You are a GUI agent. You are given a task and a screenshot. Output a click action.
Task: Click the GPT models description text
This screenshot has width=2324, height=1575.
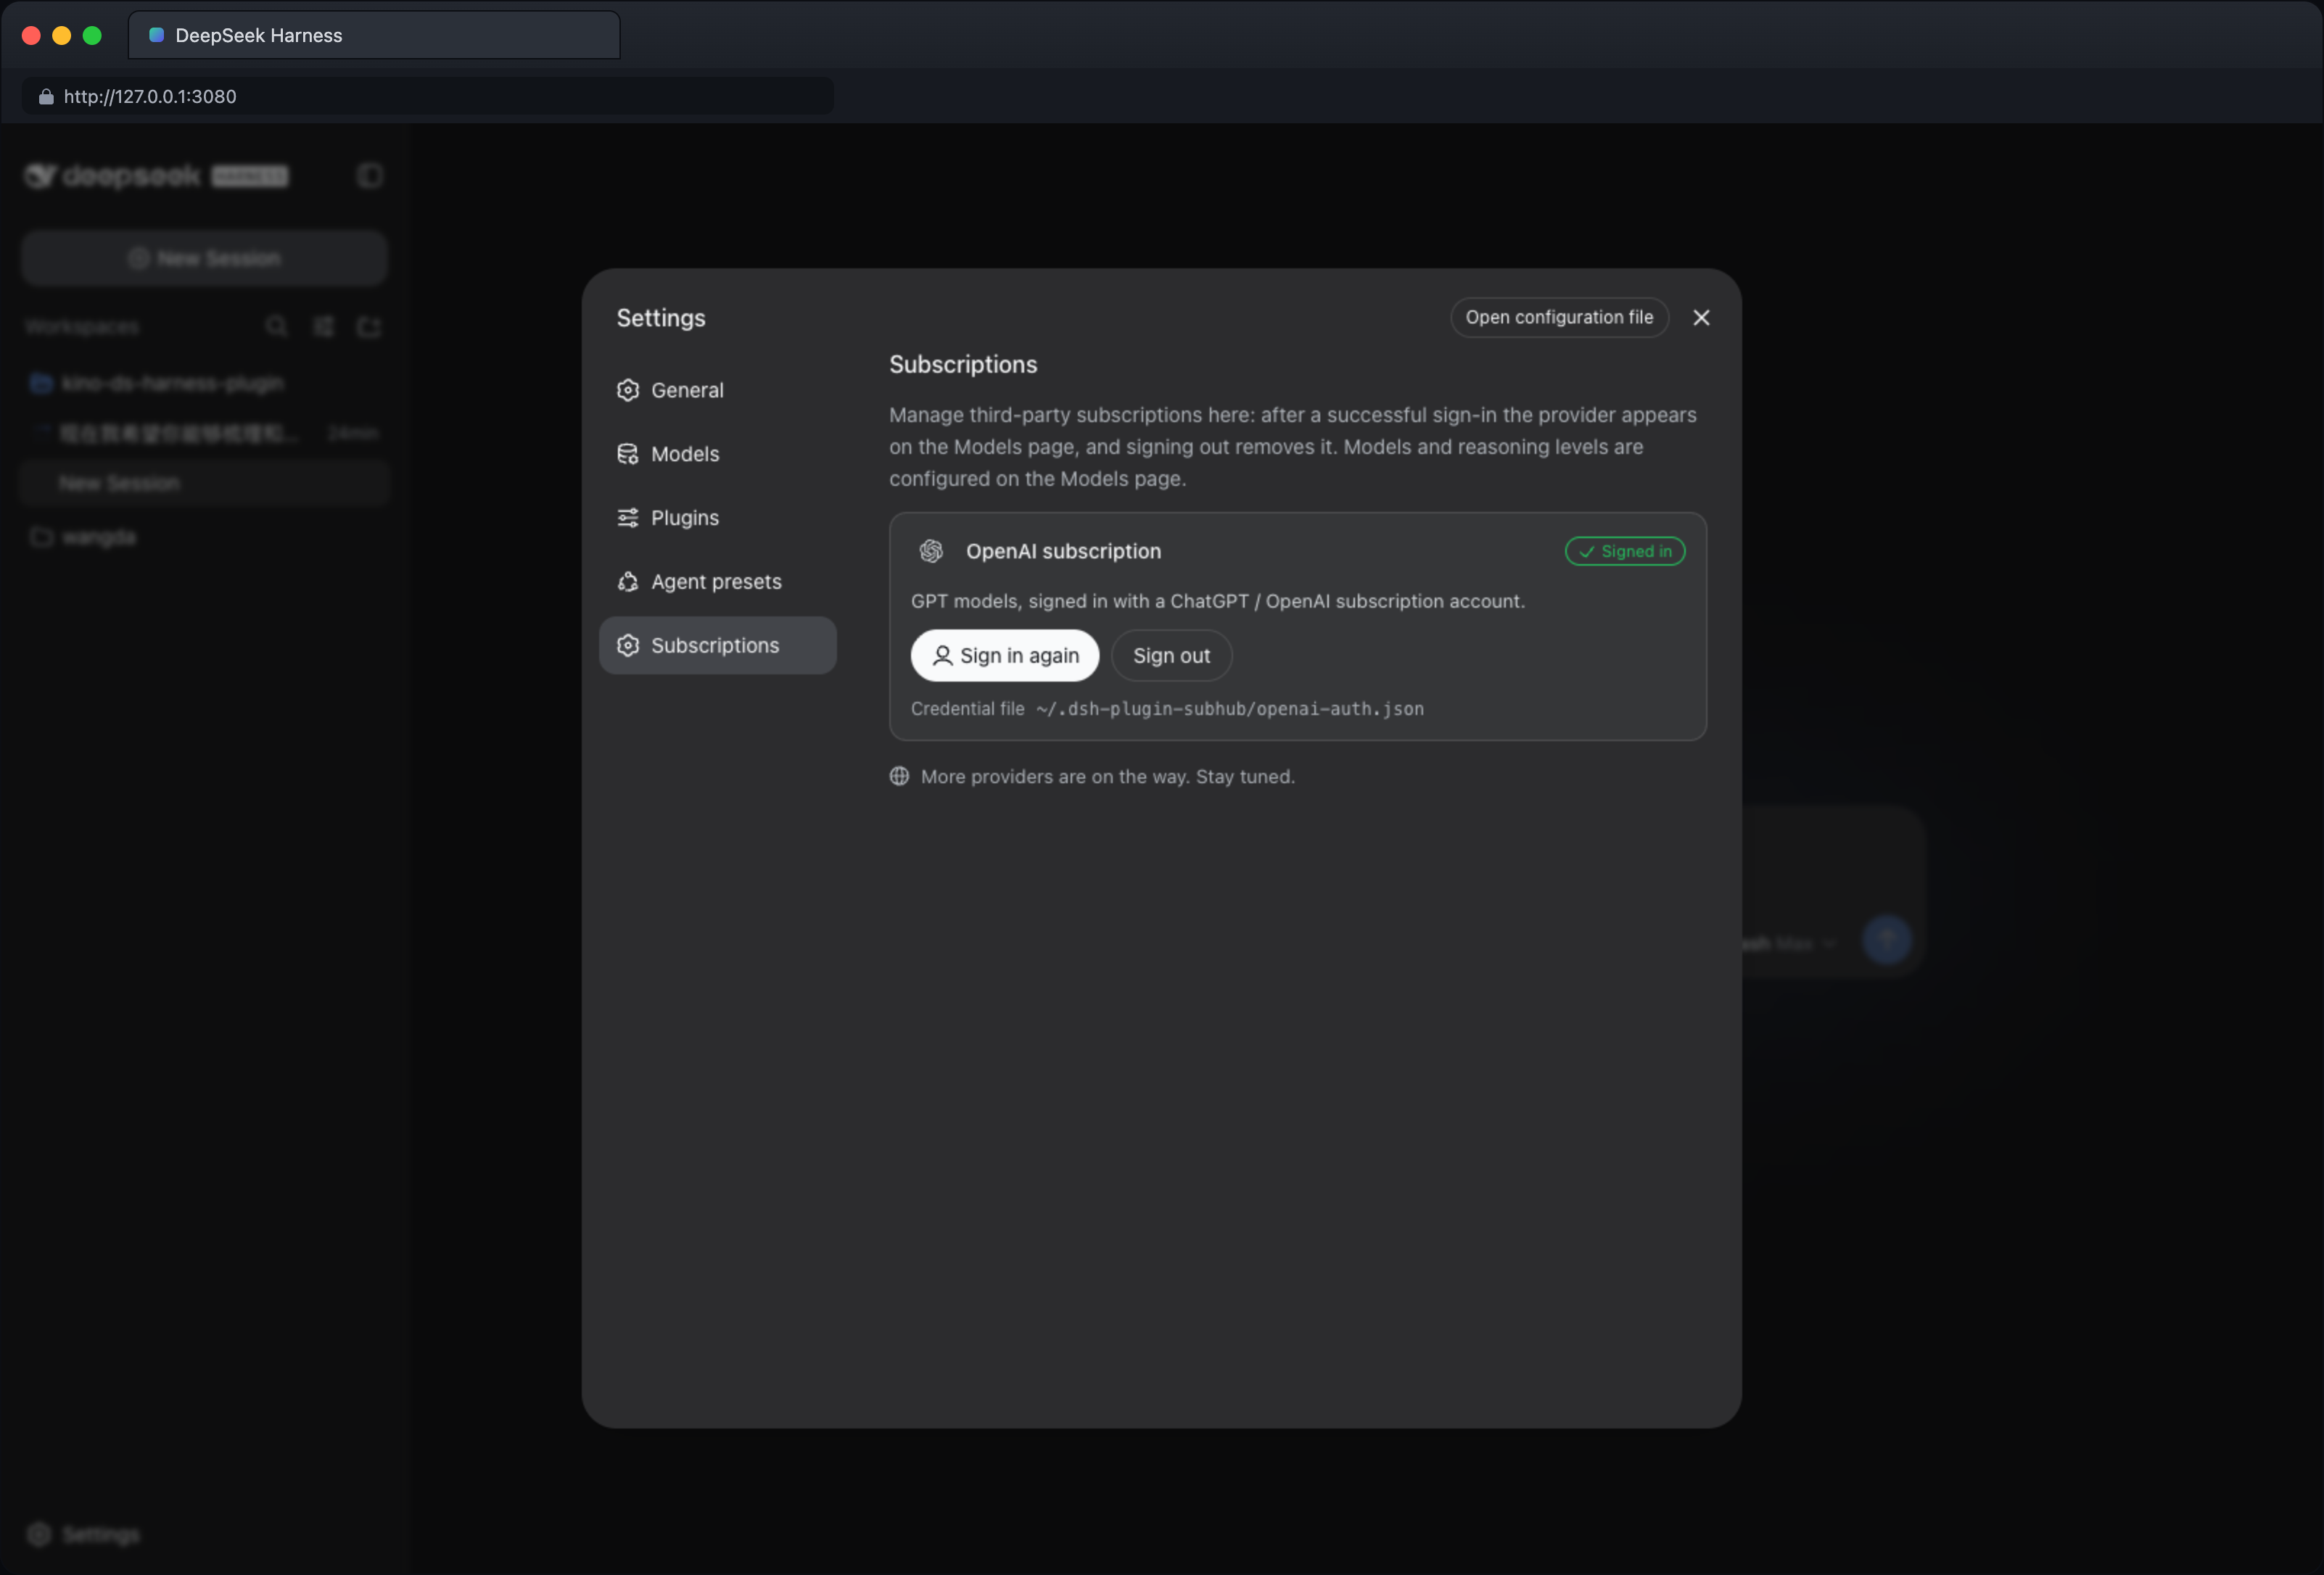[x=1217, y=601]
